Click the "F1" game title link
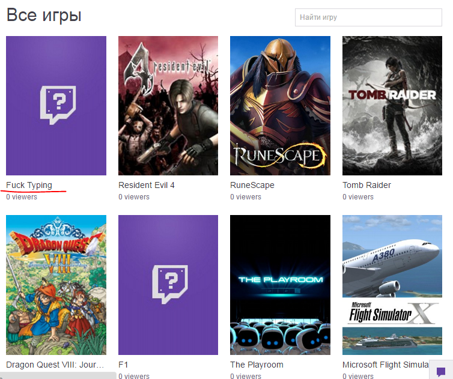 [x=123, y=365]
